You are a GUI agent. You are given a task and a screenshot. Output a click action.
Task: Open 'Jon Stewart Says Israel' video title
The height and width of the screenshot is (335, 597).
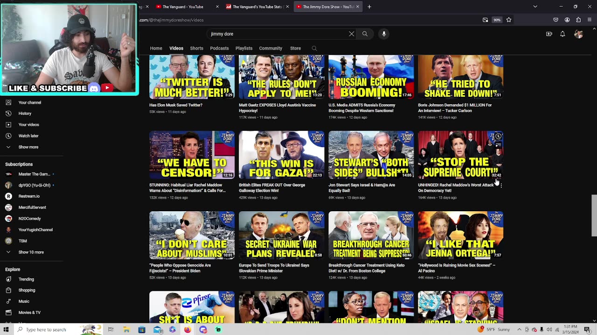361,188
